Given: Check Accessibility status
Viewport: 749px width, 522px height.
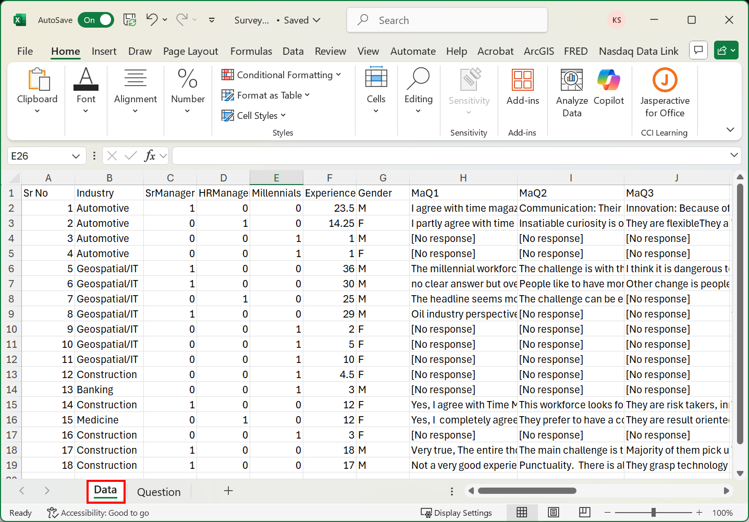Looking at the screenshot, I should [98, 513].
